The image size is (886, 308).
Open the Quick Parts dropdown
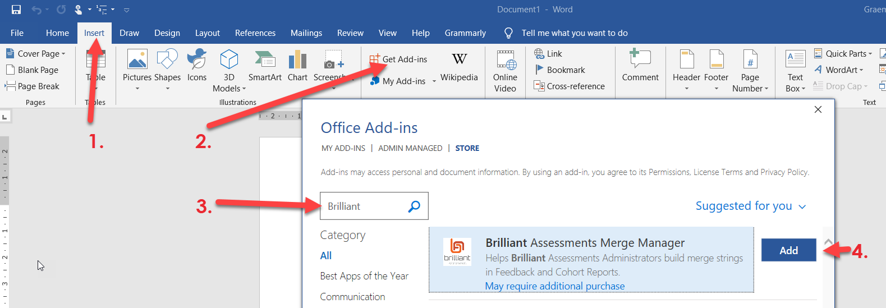pos(848,54)
